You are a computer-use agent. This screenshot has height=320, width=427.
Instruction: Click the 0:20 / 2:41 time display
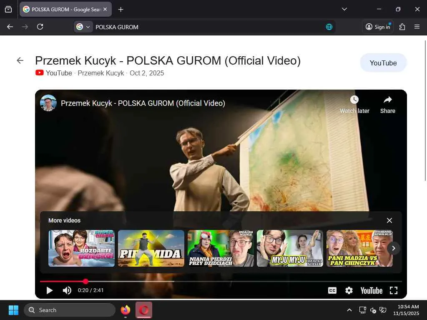click(x=90, y=290)
